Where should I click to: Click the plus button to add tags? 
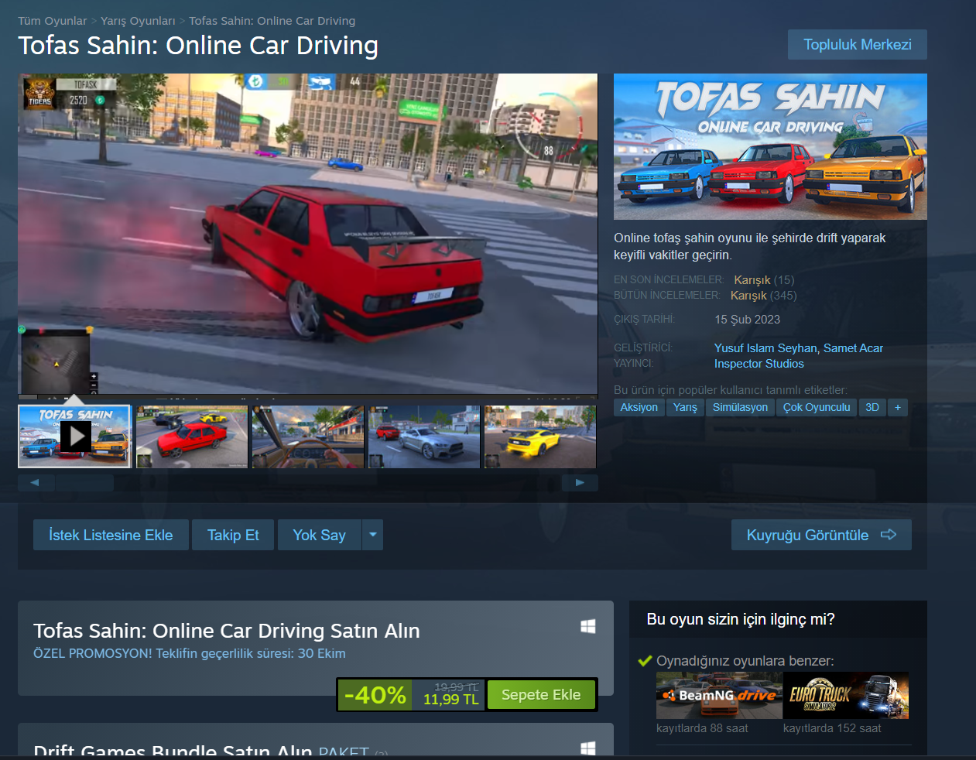click(898, 408)
